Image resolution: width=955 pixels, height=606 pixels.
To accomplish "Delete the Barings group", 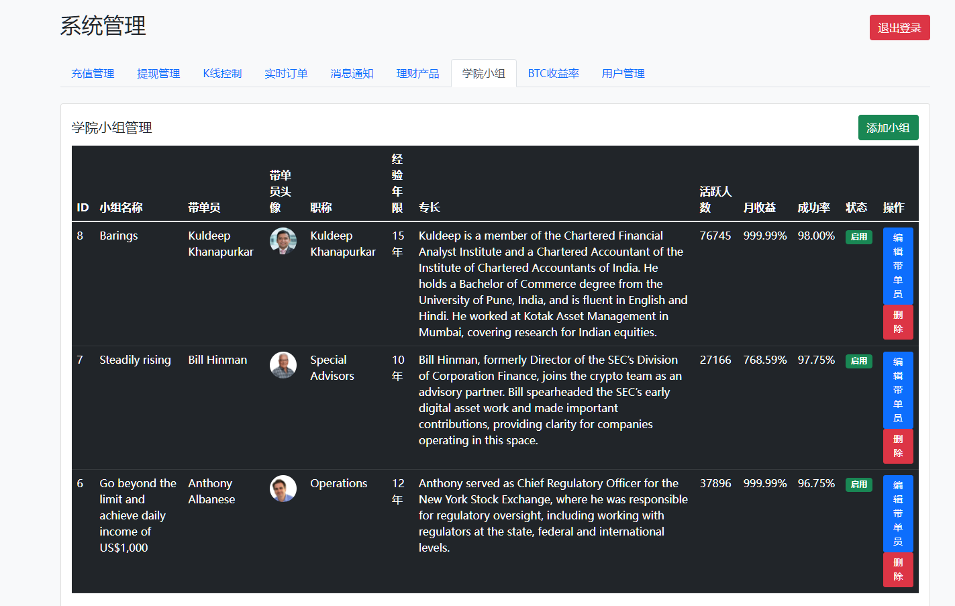I will pos(898,322).
